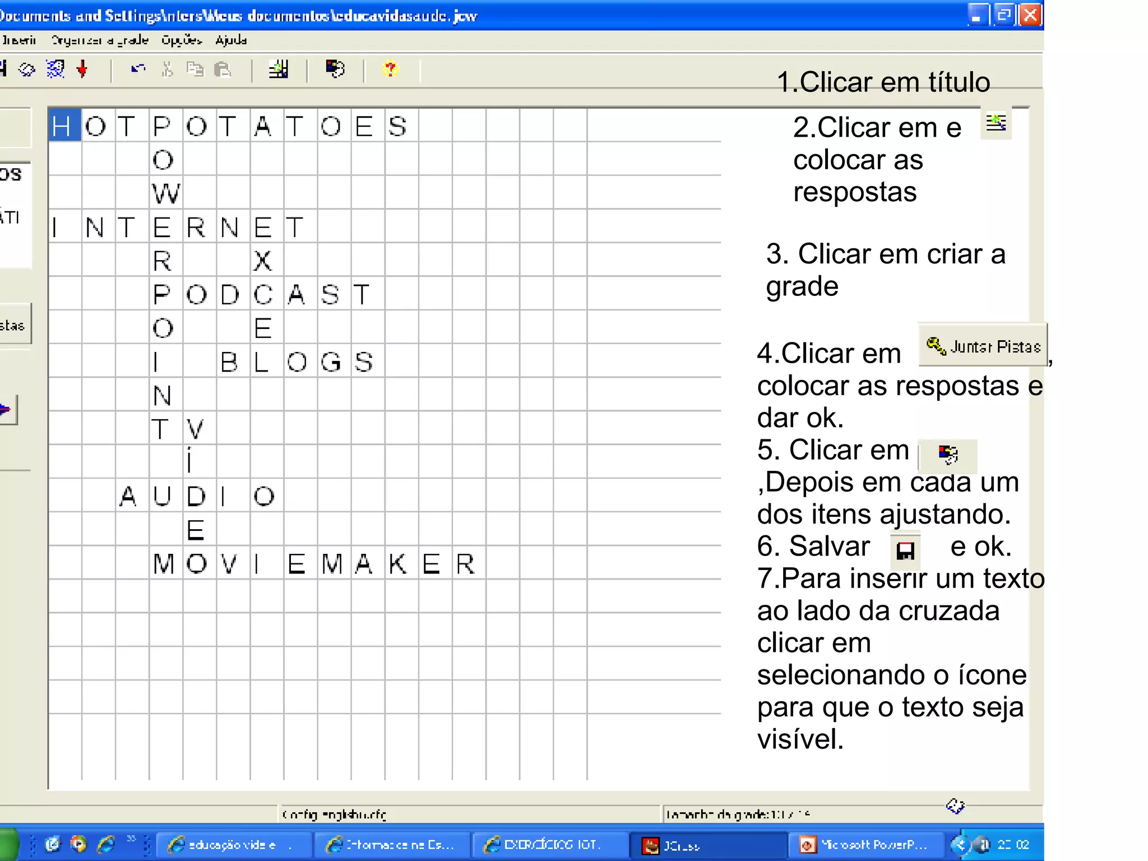
Task: Open the automatic grid-maker toolbar icon
Action: coord(279,69)
